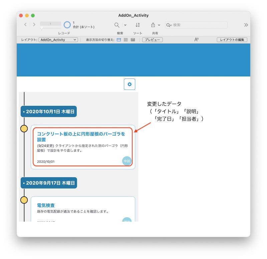Close the AddOn_Activity window

[21, 15]
